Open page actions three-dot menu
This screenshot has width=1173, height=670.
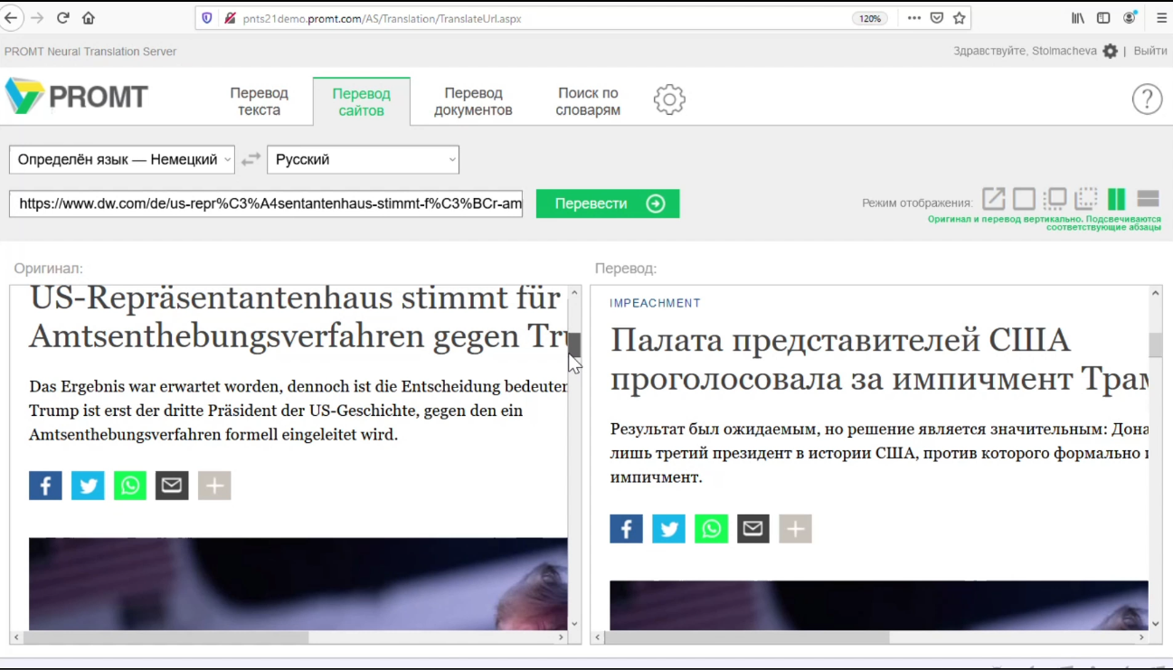914,18
